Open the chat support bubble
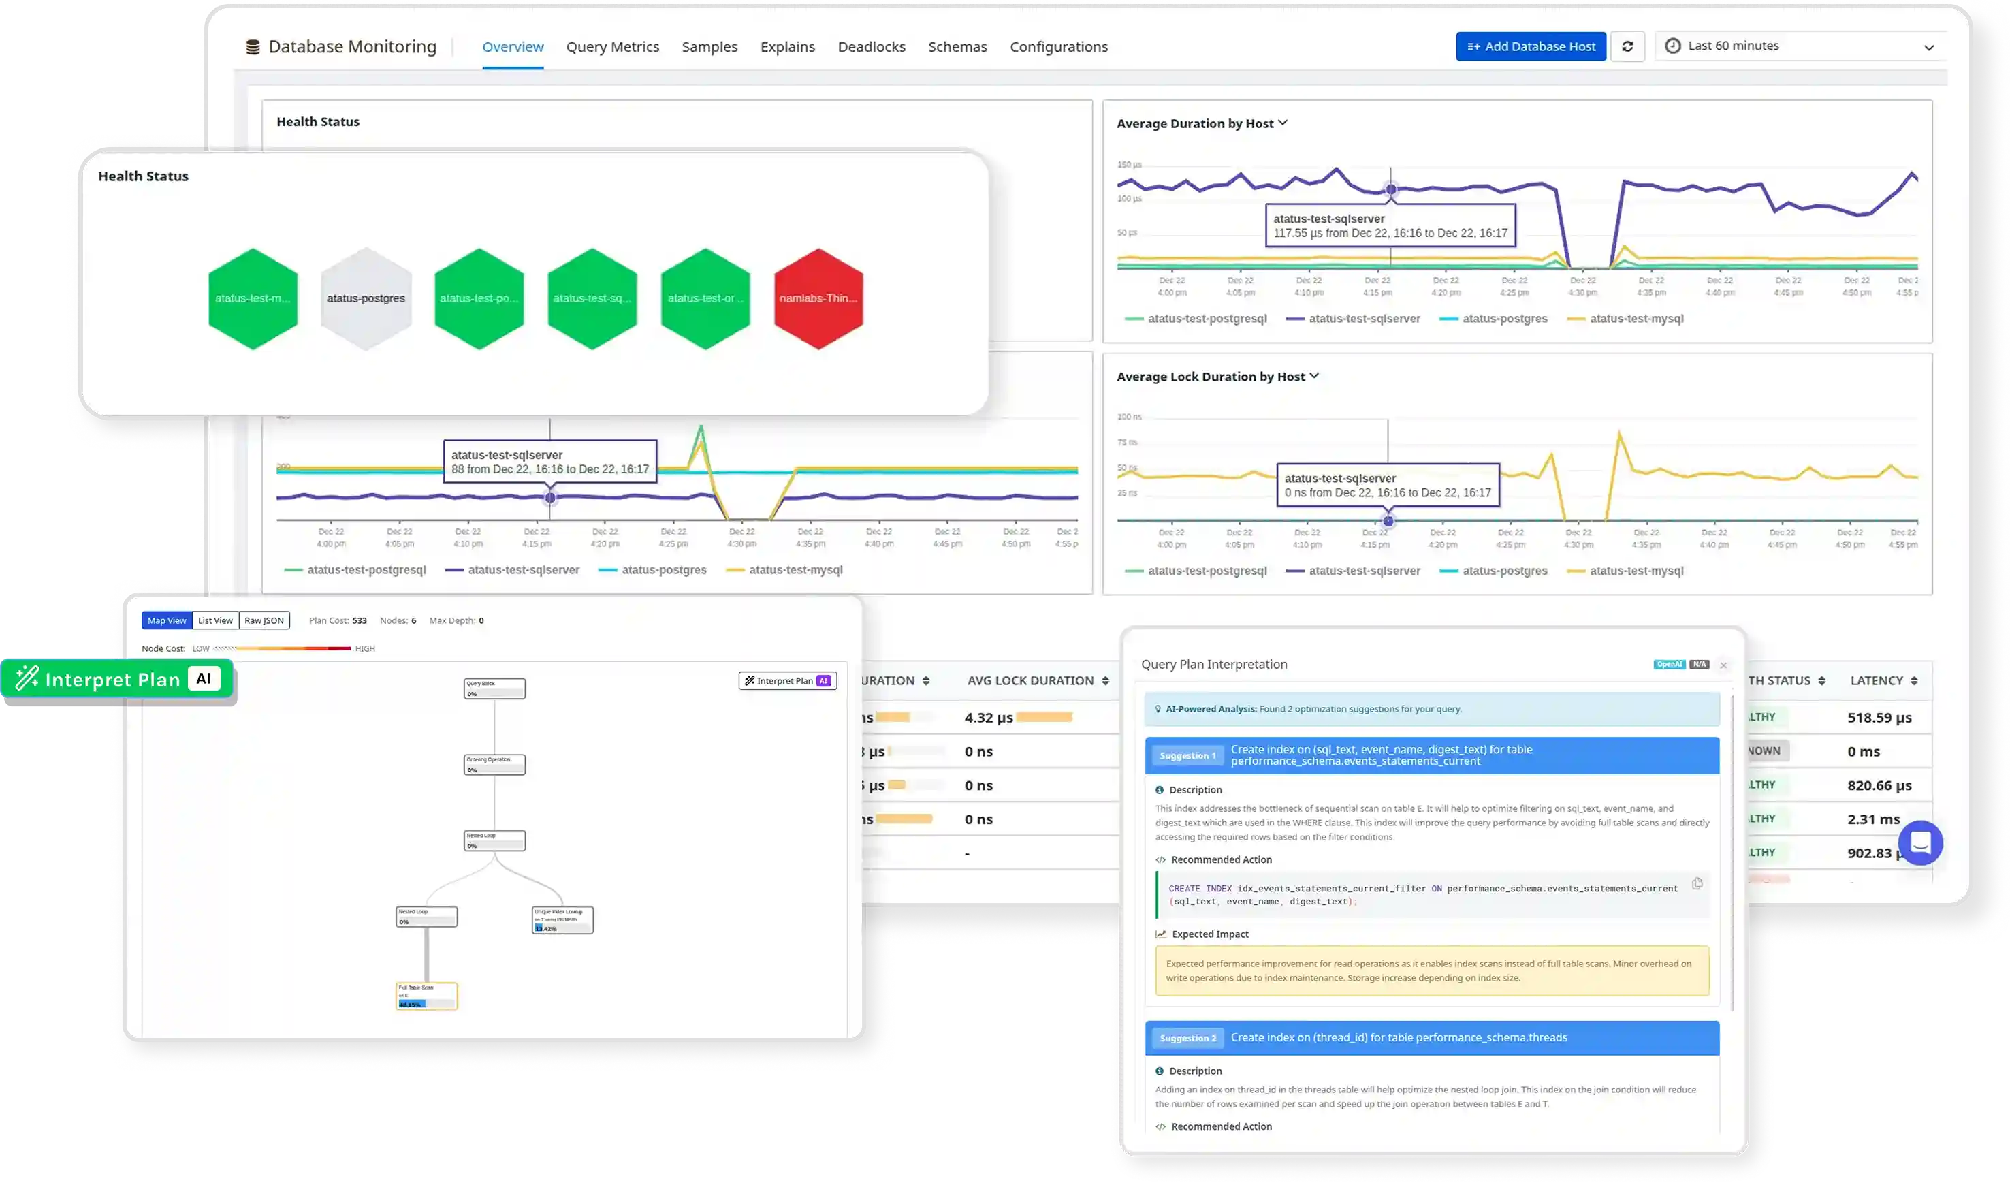The height and width of the screenshot is (1185, 2010). coord(1921,842)
